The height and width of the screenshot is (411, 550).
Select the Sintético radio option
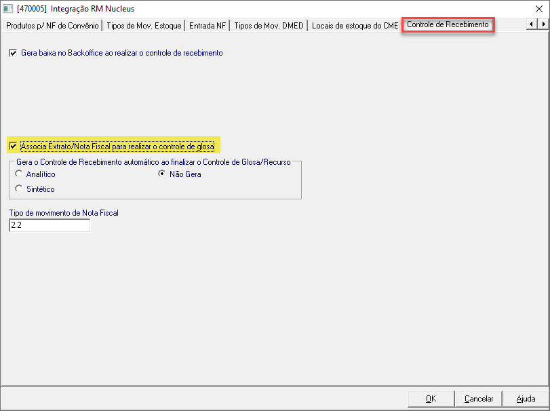(x=18, y=189)
